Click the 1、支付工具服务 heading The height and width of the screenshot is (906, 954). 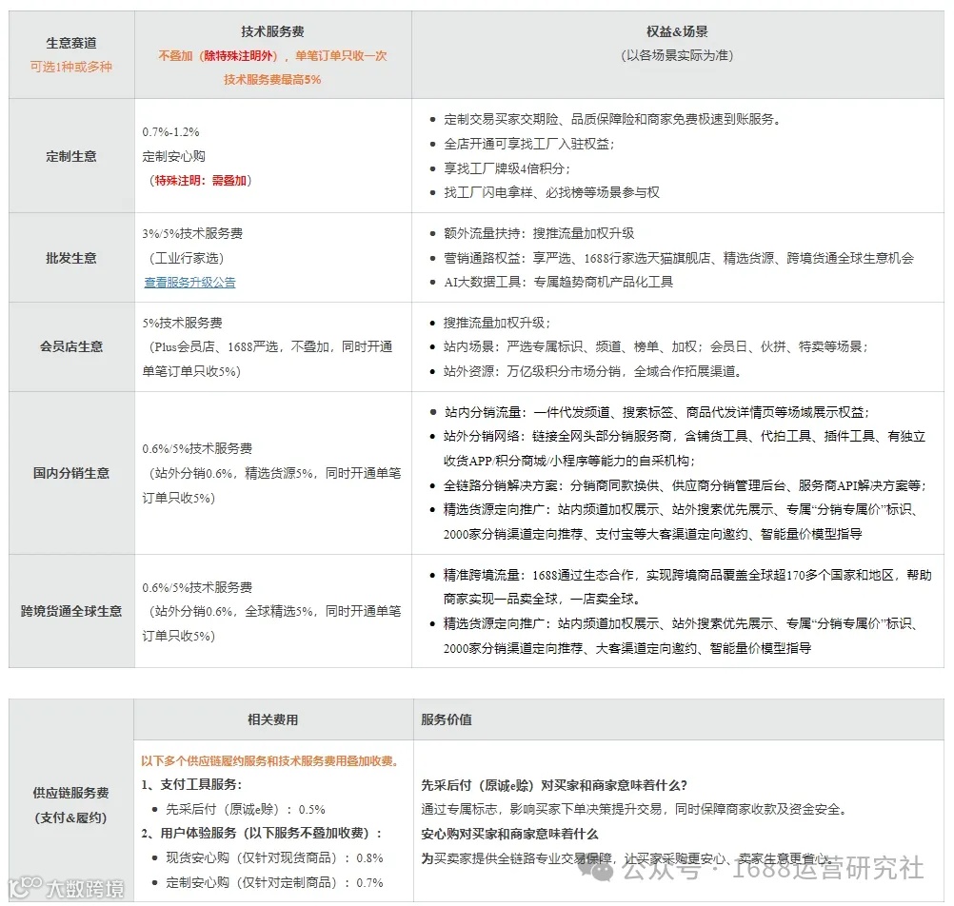(191, 785)
